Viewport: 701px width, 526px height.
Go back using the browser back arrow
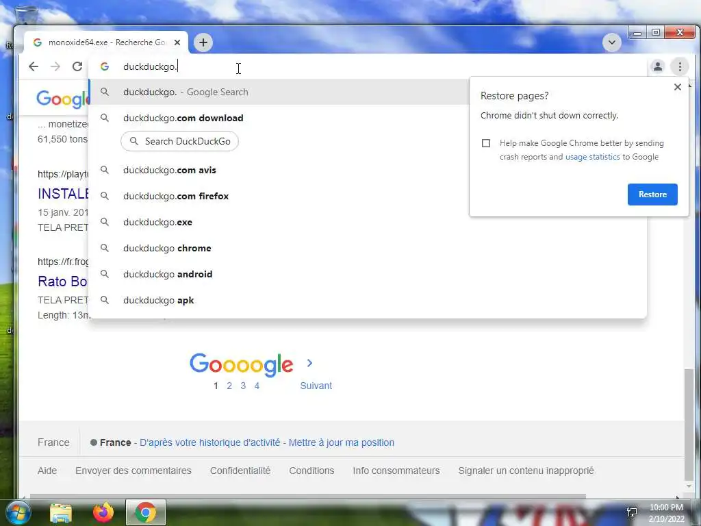coord(34,66)
